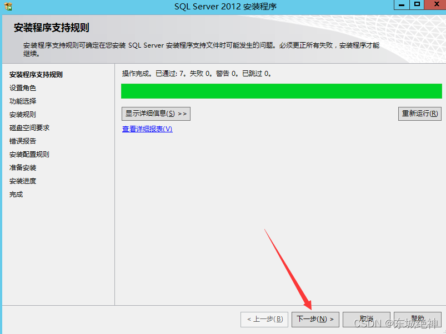Minimize the SQL Server 2012 setup window
This screenshot has width=446, height=334.
pyautogui.click(x=402, y=5)
